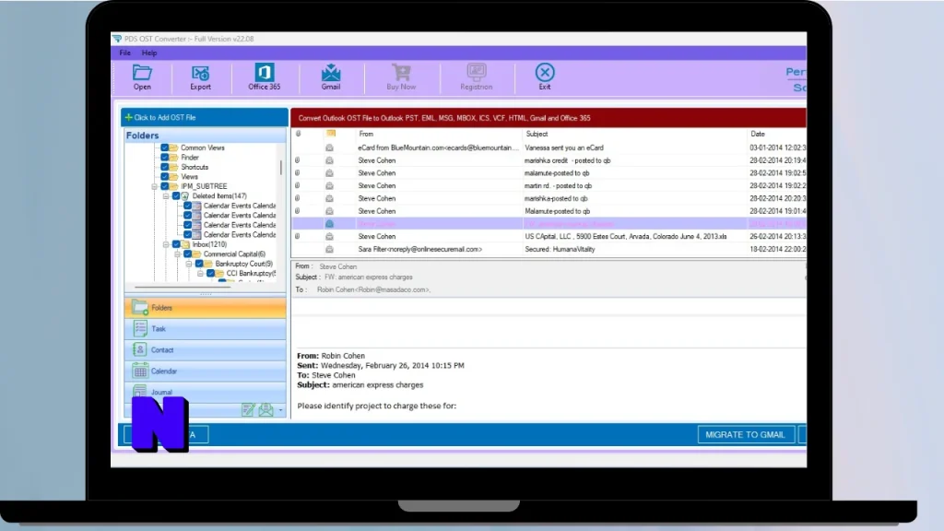The image size is (944, 531).
Task: Toggle the Bankruptcy Court(9) checkbox
Action: 199,264
